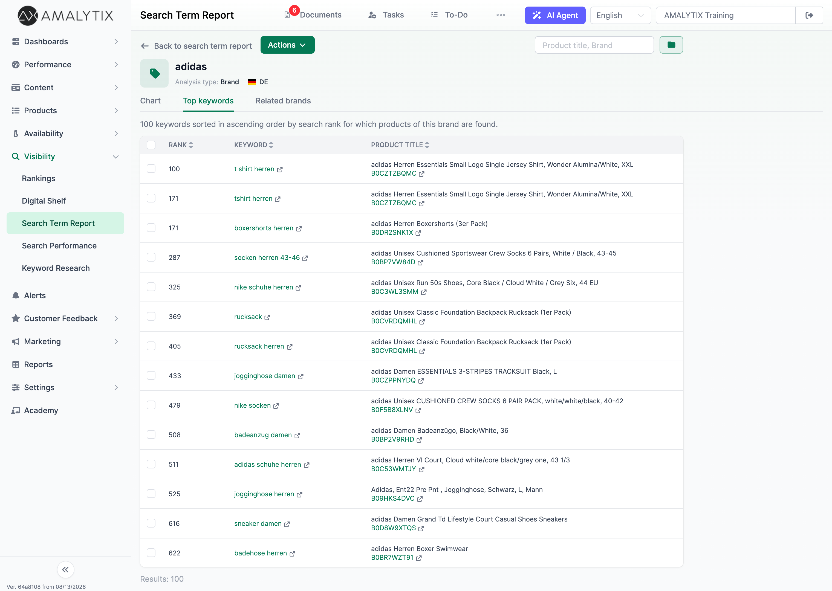Open keyword link 'adidas schuhe herren'
The image size is (832, 591).
(267, 464)
